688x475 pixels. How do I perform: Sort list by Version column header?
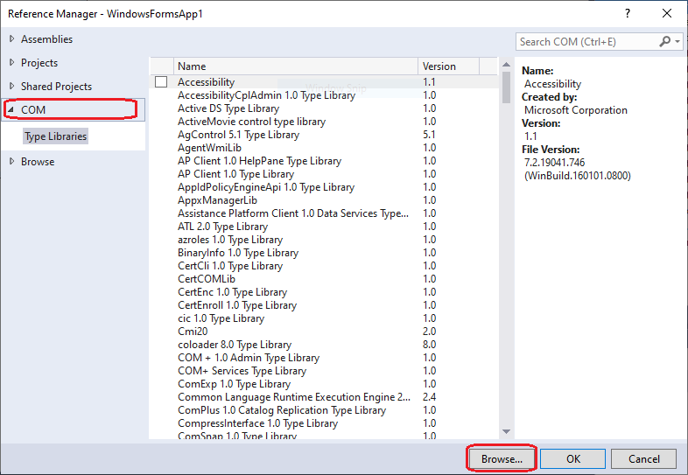448,66
